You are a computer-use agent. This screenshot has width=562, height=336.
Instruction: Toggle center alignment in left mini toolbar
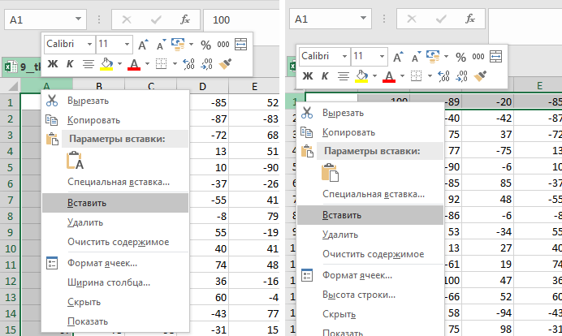click(89, 63)
